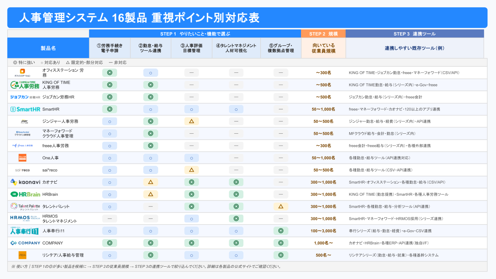Click the STEP 2 規模 header
The image size is (496, 279).
[x=324, y=34]
